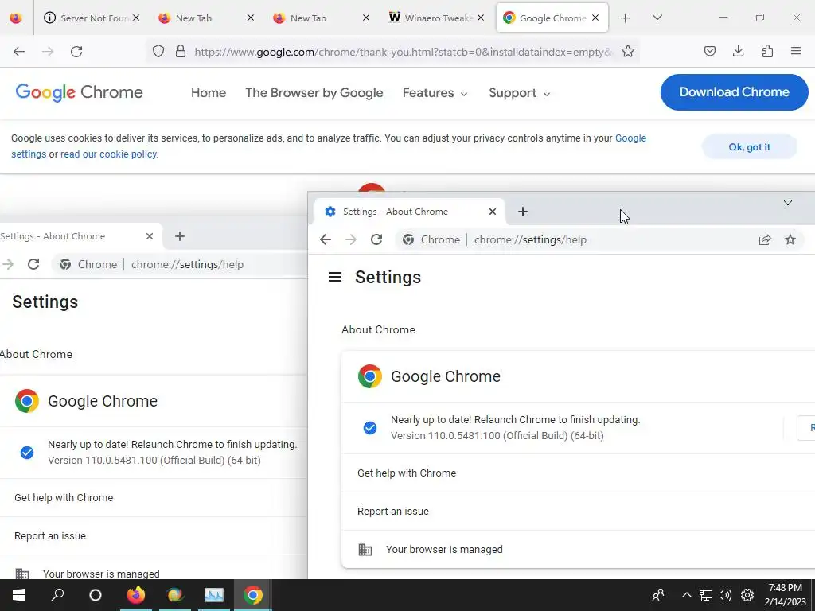
Task: Open Firefox downloads panel
Action: coord(738,51)
